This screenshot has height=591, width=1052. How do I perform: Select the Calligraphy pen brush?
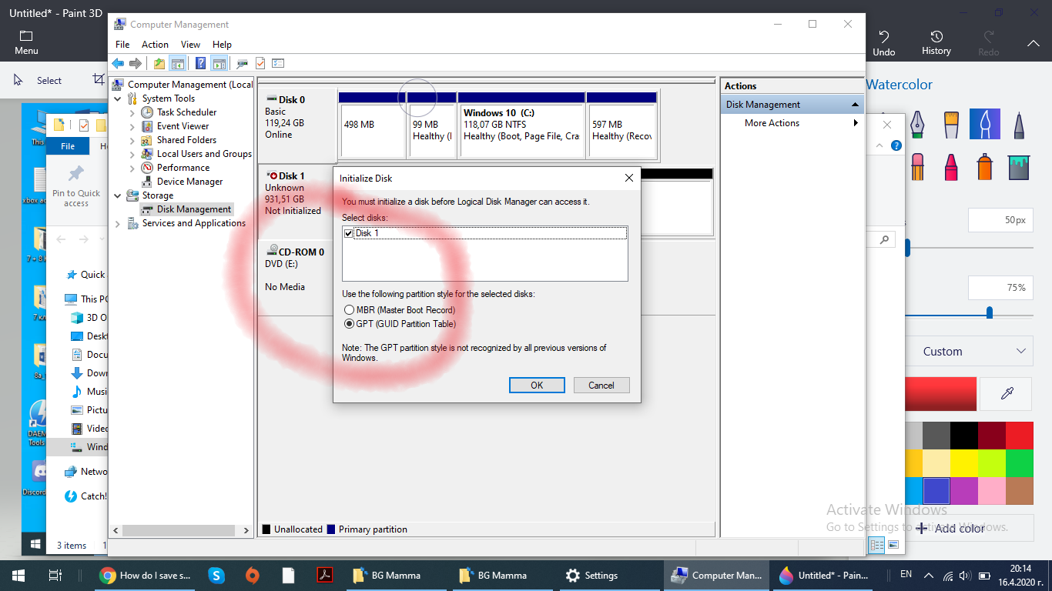(917, 123)
